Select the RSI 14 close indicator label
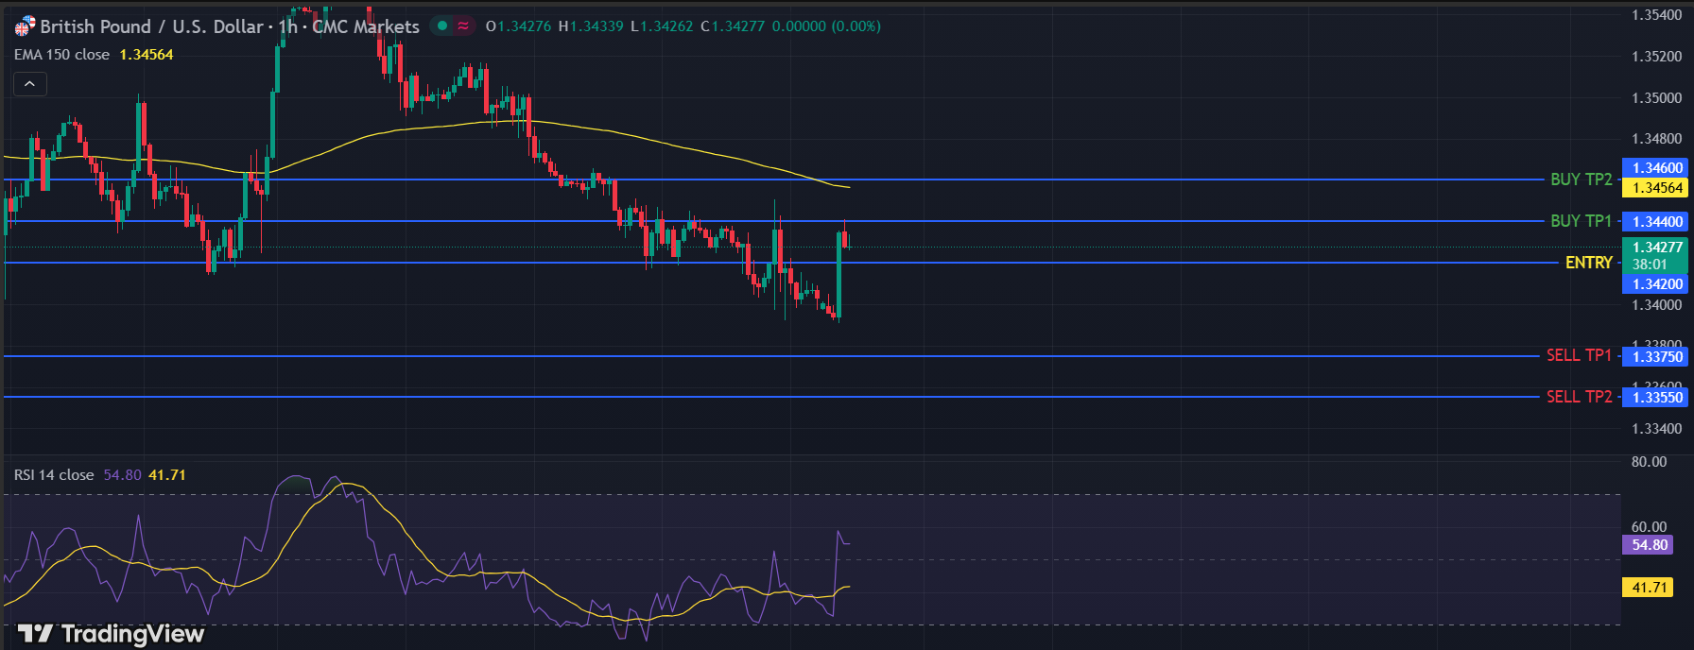Screen dimensions: 1694x650 click(54, 474)
